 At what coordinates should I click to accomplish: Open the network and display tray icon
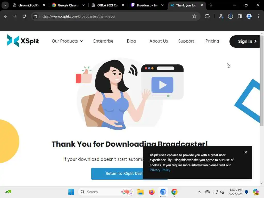(x=216, y=192)
